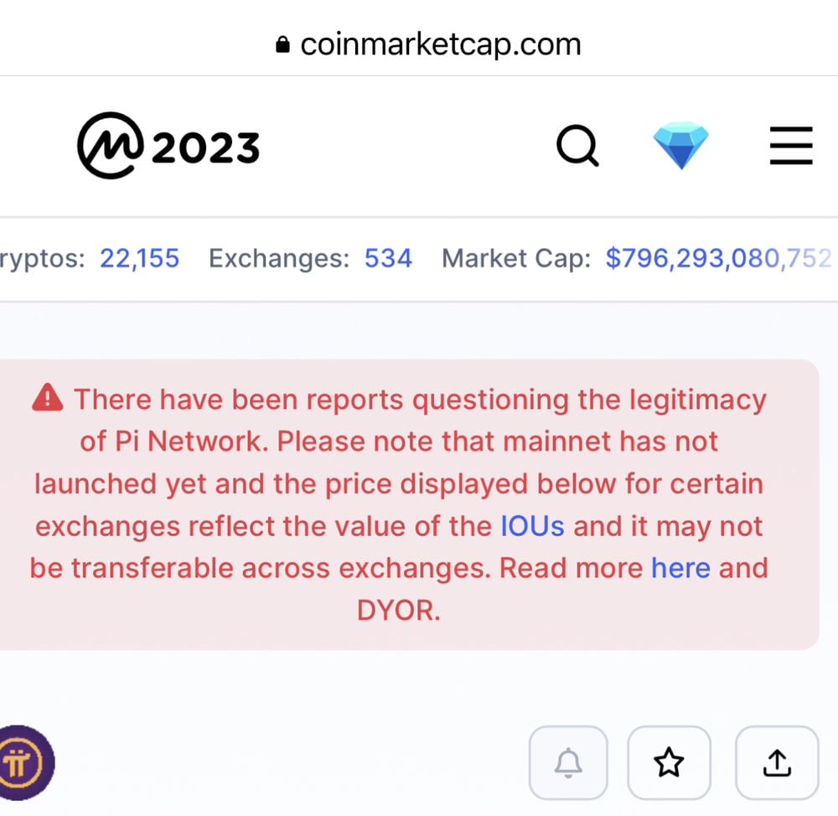Click the red warning triangle icon
Screen dimensions: 838x816
(48, 399)
